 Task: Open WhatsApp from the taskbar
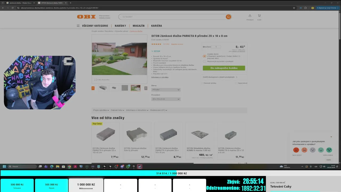128,167
